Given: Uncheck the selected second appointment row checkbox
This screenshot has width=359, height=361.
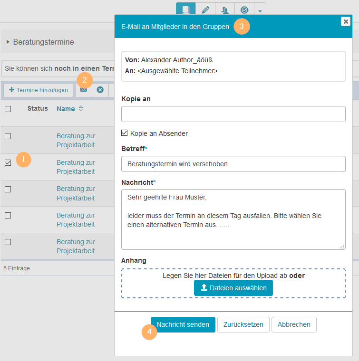Looking at the screenshot, I should 8,163.
